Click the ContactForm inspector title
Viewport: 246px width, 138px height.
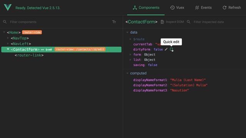tap(141, 22)
